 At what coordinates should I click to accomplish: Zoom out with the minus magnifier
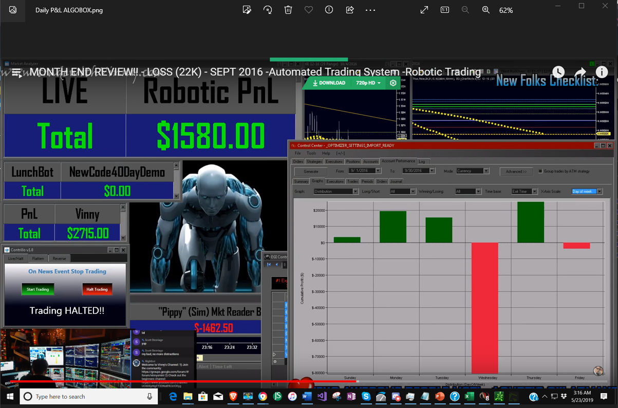[x=465, y=10]
